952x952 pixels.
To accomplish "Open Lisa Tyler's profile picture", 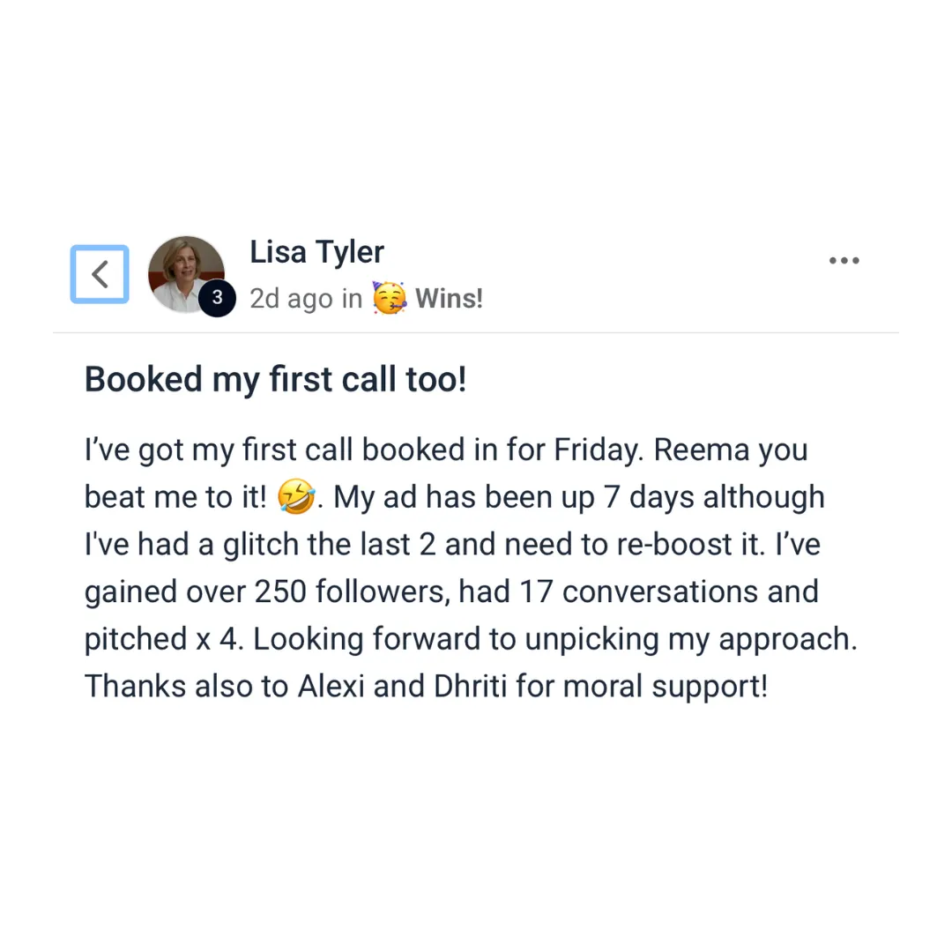I will 186,274.
